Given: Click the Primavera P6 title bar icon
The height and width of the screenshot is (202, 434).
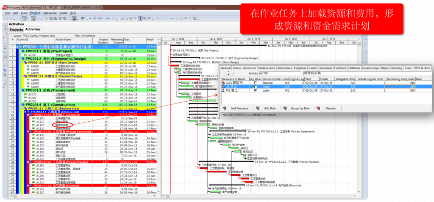Looking at the screenshot, I should click(4, 8).
